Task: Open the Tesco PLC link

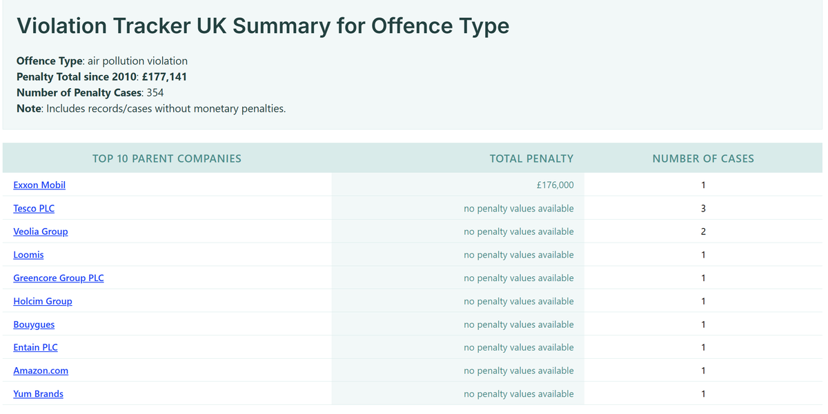Action: (x=34, y=208)
